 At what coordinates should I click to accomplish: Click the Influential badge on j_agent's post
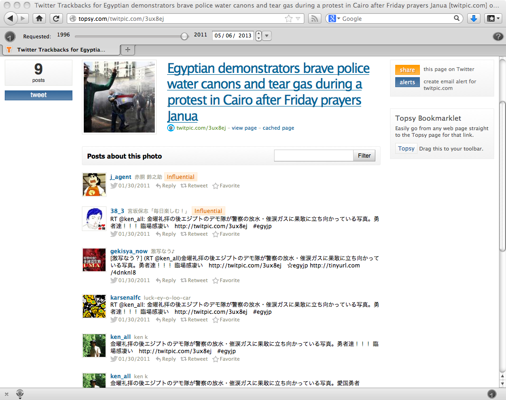click(180, 177)
